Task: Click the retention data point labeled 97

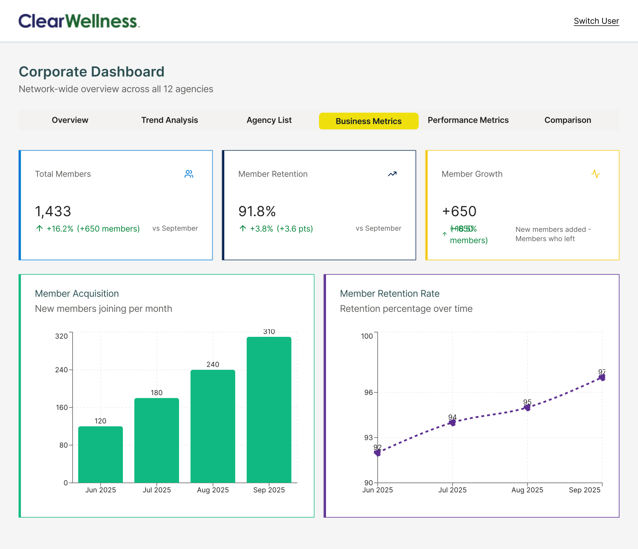Action: (x=602, y=377)
